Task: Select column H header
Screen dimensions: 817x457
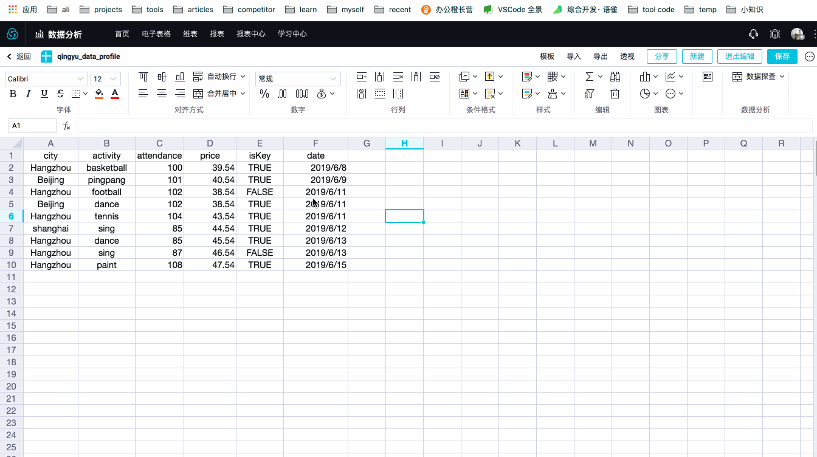Action: [x=404, y=143]
